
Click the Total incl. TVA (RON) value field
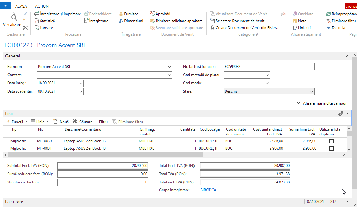245,182
